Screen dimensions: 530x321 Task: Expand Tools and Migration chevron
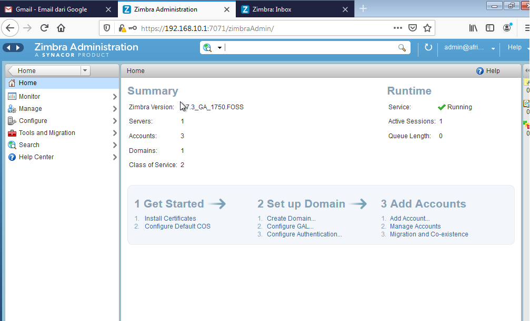point(115,133)
